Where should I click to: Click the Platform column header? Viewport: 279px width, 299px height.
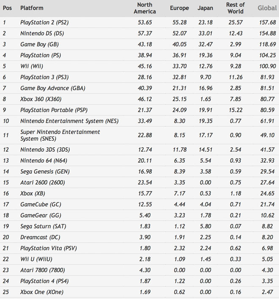click(x=32, y=8)
